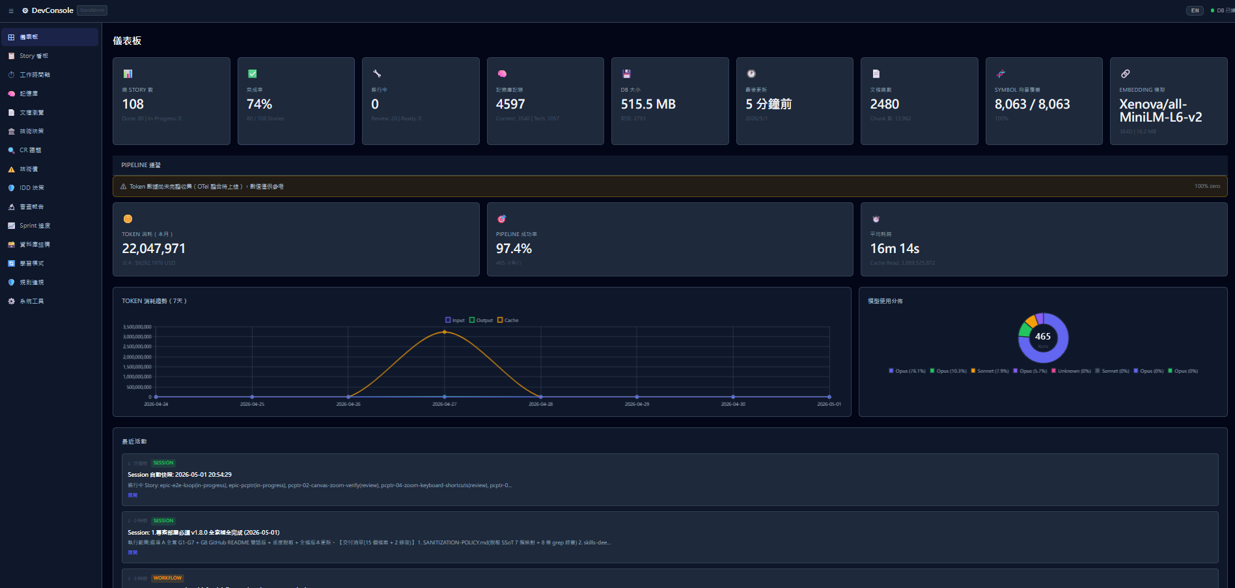Image resolution: width=1235 pixels, height=588 pixels.
Task: Click the DNA icon on SYMBOL 向量覆蓋 card
Action: (1001, 73)
